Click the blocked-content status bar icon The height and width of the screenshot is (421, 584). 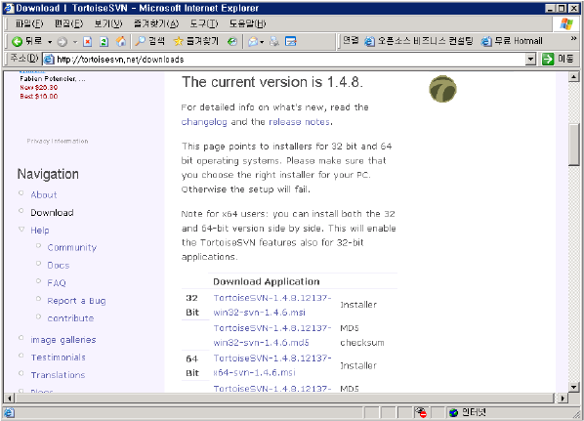tap(421, 412)
